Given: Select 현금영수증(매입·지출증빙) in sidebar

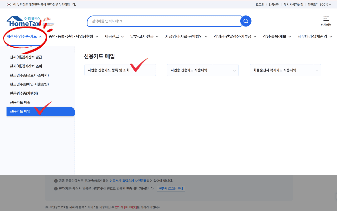Looking at the screenshot, I should tap(29, 84).
